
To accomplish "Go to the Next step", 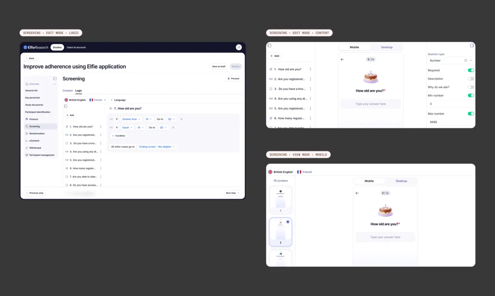I will pyautogui.click(x=232, y=193).
